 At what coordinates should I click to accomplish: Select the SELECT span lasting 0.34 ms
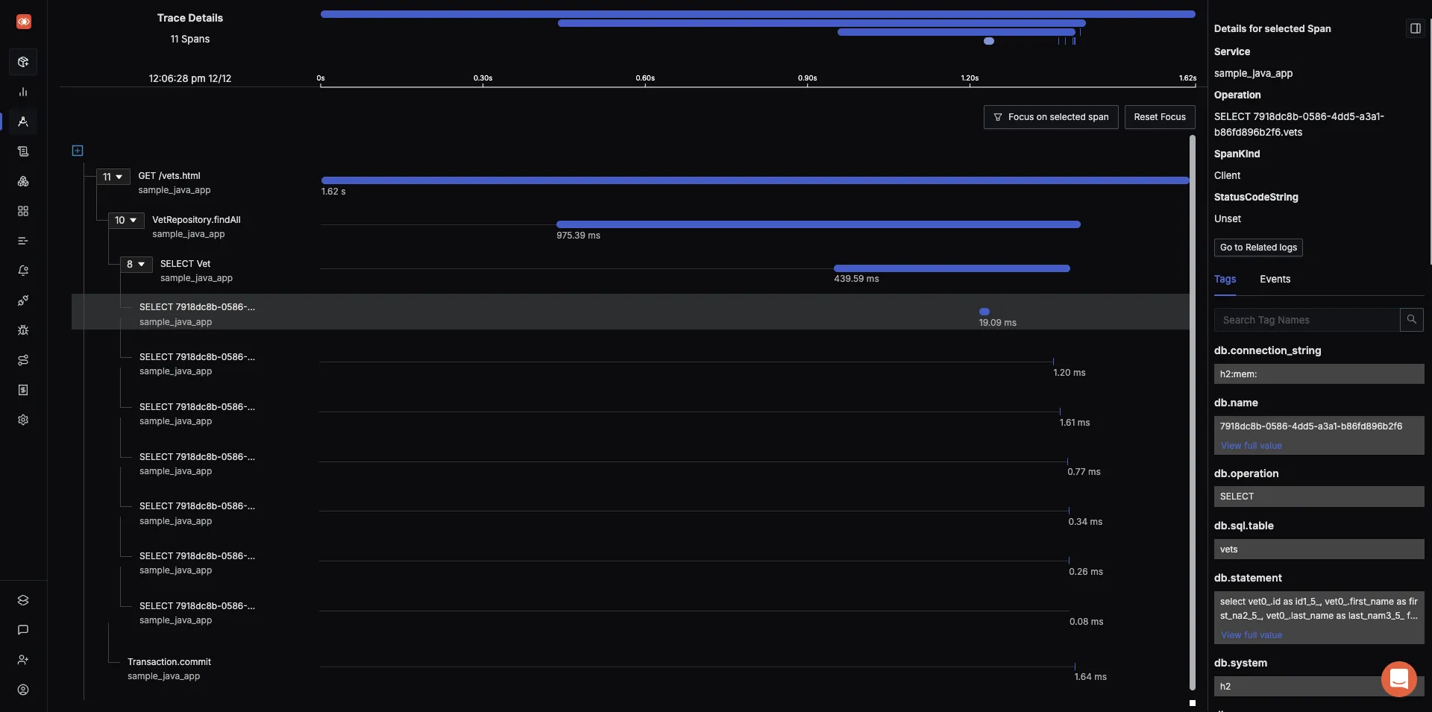coord(630,513)
